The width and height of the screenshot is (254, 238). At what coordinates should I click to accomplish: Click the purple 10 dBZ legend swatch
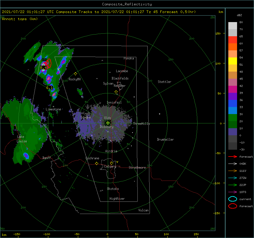click(x=233, y=132)
